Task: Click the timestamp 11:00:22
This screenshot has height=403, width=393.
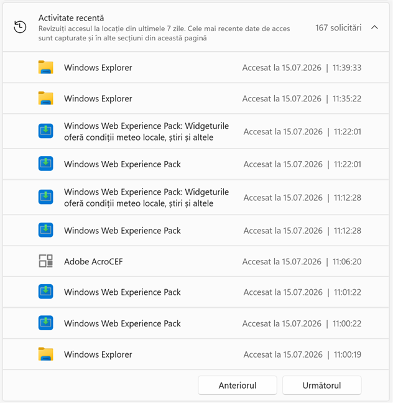Action: [x=347, y=323]
